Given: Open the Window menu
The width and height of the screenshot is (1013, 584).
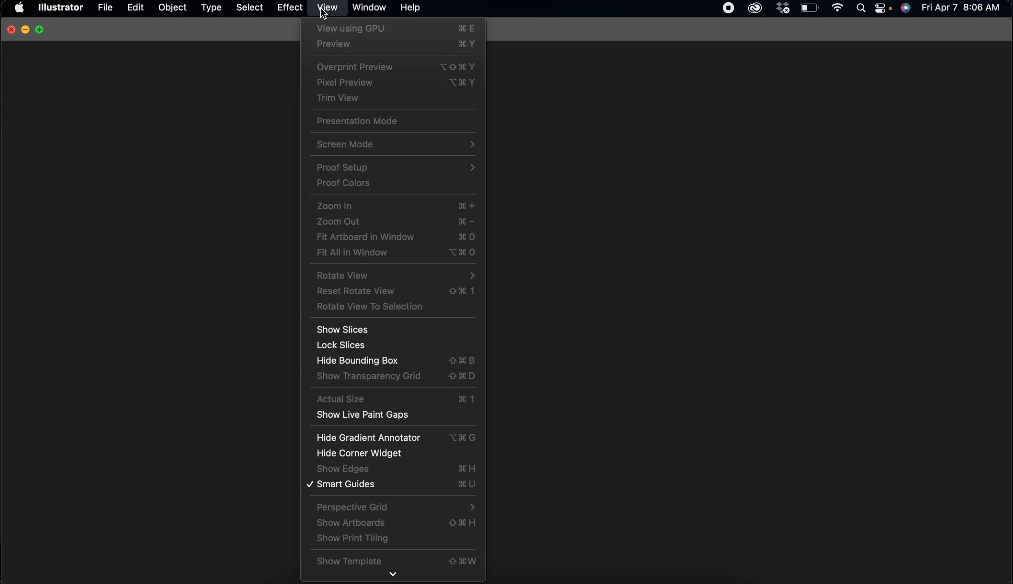Looking at the screenshot, I should point(369,8).
